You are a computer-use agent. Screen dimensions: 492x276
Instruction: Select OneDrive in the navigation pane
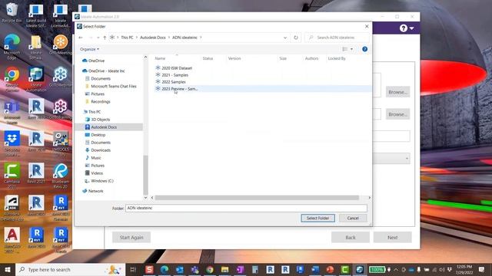93,61
